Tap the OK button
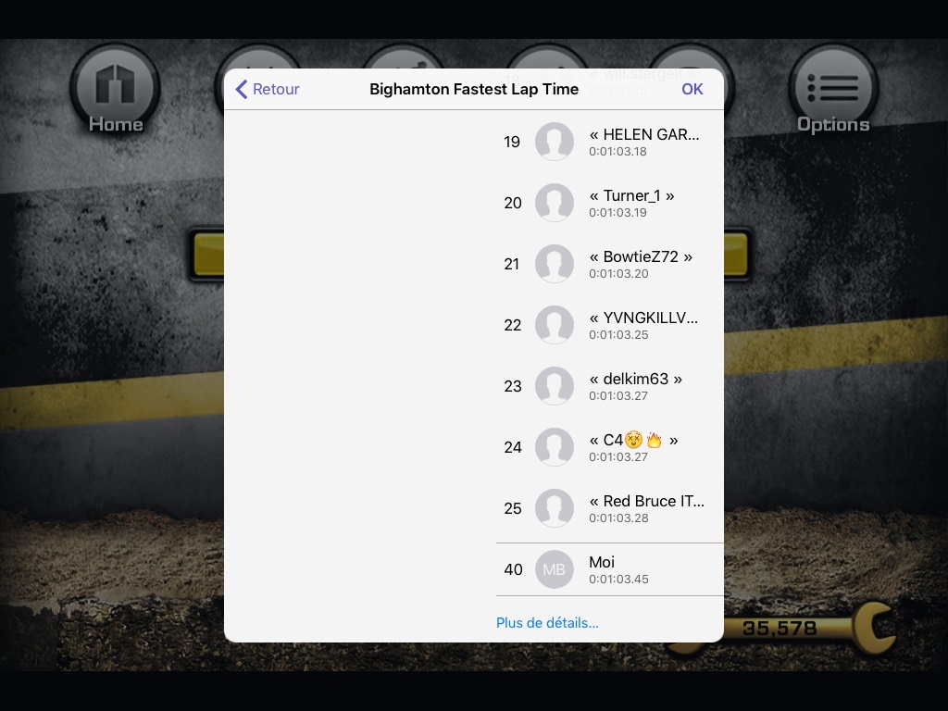The width and height of the screenshot is (948, 711). (x=692, y=89)
